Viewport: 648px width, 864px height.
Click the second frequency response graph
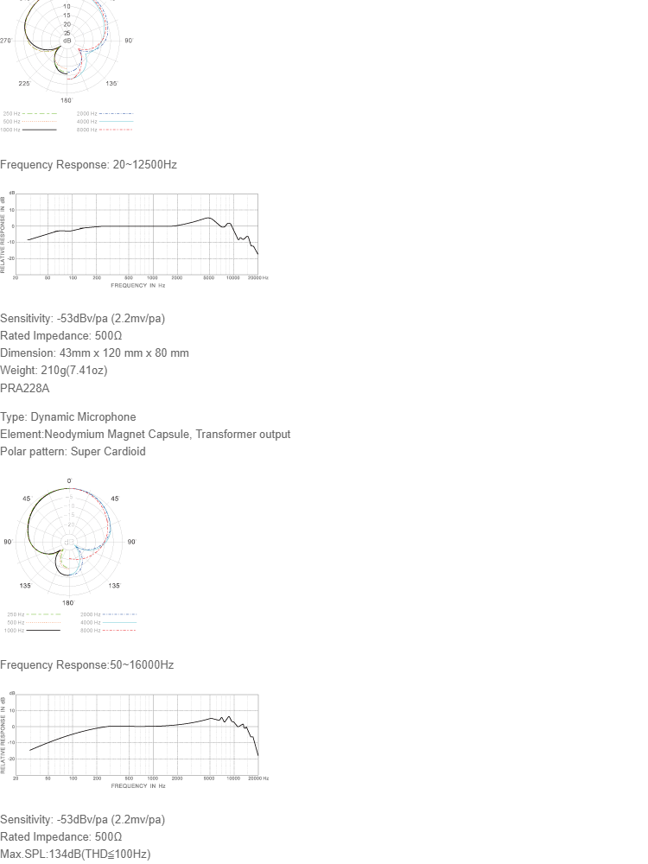(135, 740)
